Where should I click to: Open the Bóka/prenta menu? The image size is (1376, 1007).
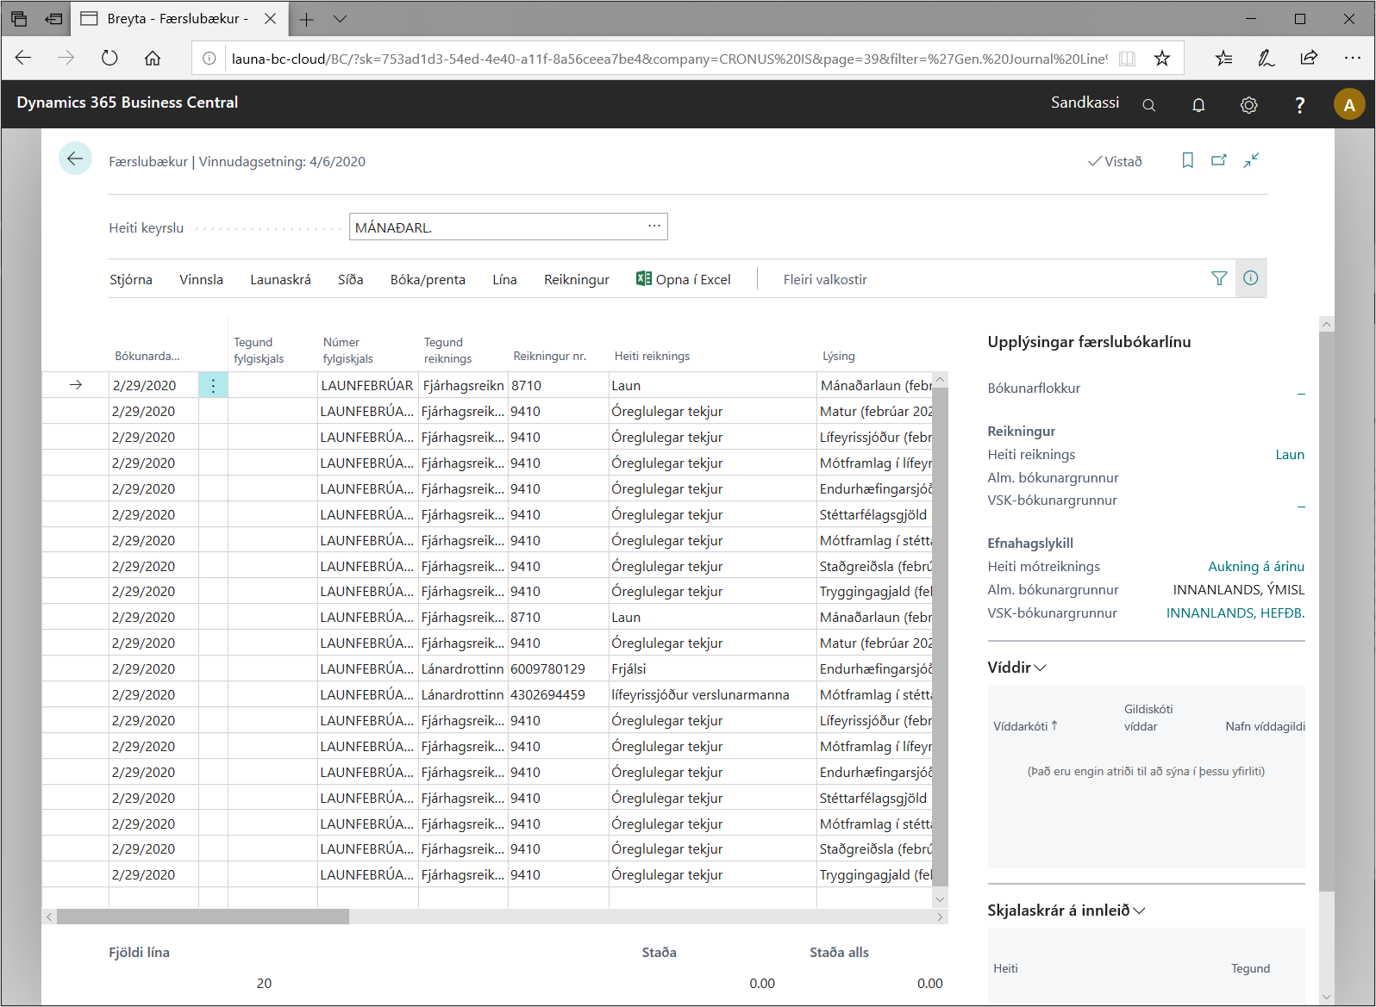[x=428, y=280]
